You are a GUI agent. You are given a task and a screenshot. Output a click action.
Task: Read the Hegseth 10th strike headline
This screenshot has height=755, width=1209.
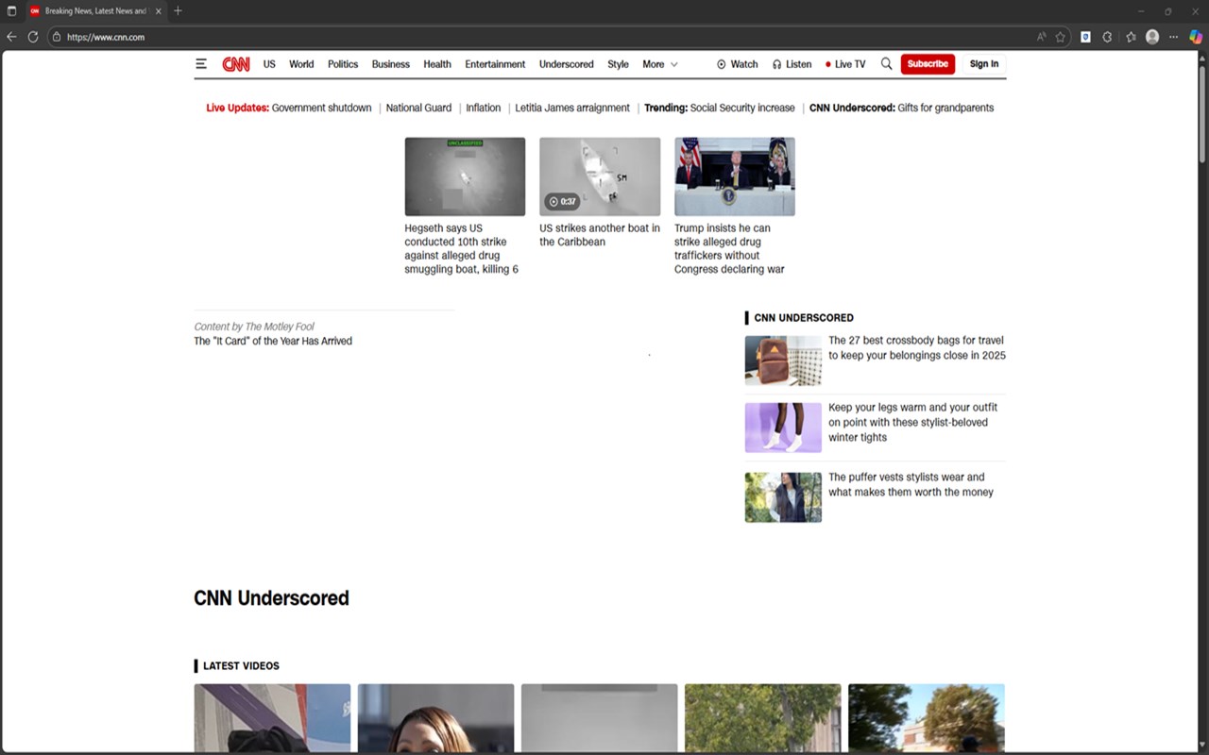pos(462,249)
